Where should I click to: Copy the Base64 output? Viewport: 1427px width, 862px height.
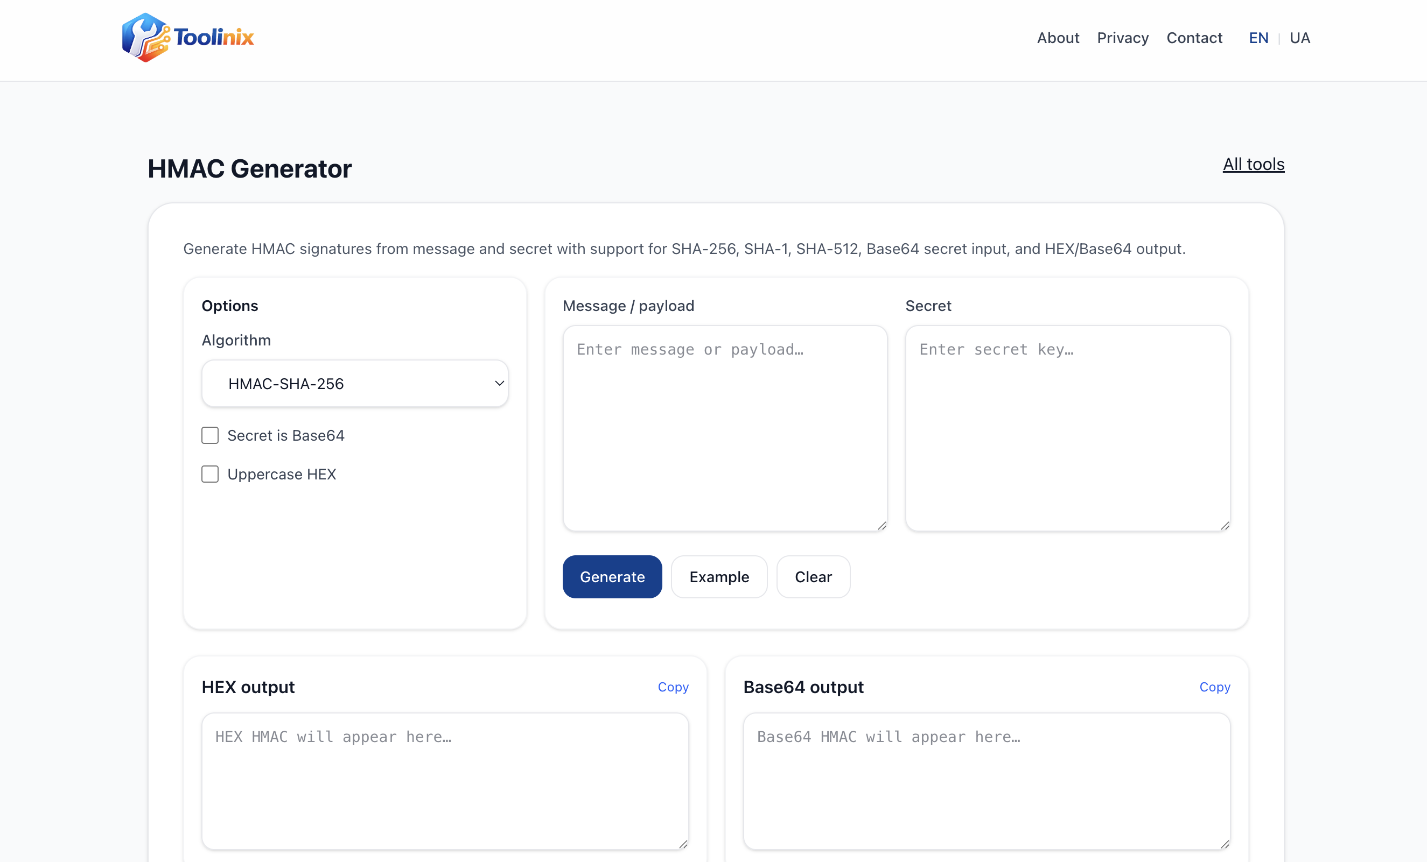(1214, 687)
